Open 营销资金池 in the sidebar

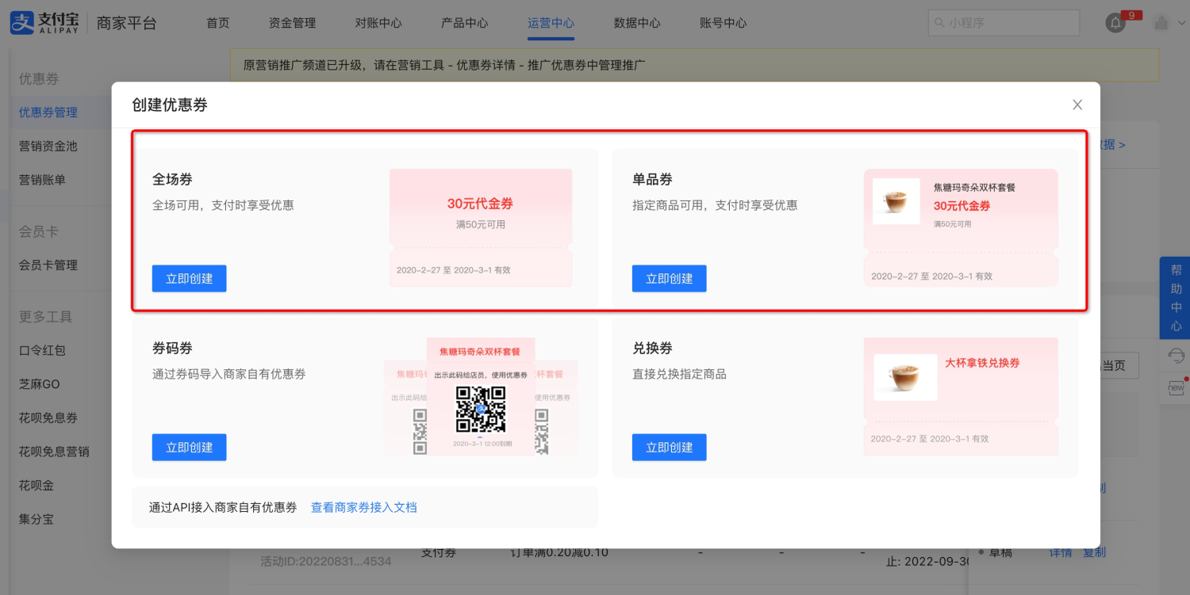click(48, 146)
